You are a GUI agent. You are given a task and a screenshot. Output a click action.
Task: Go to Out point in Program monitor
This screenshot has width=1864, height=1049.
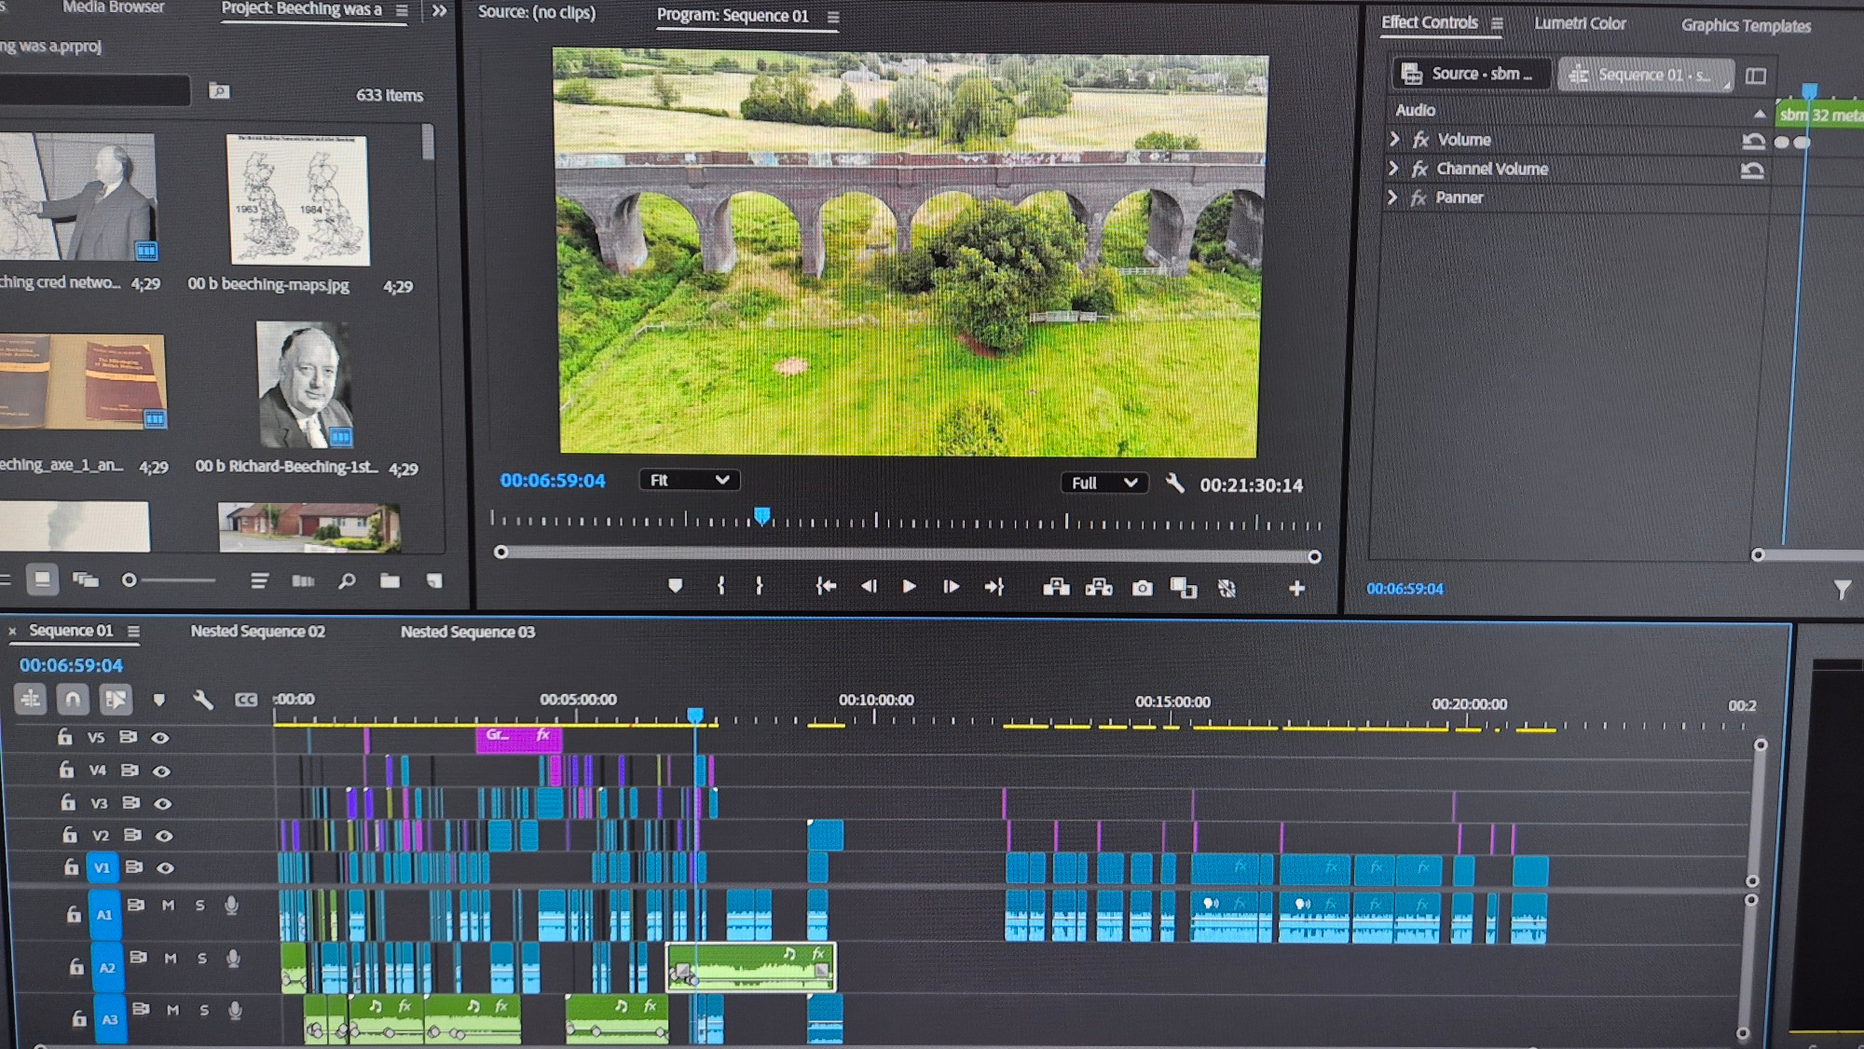(x=994, y=586)
